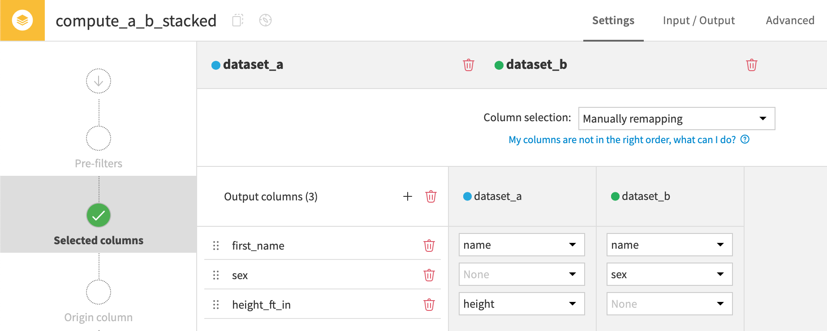This screenshot has width=827, height=331.
Task: Delete all output columns trash icon
Action: 431,196
